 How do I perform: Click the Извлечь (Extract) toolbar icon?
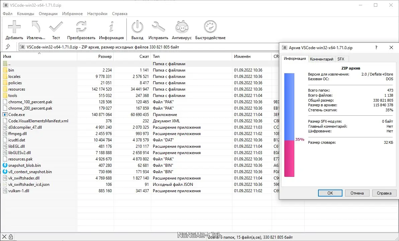[36, 27]
